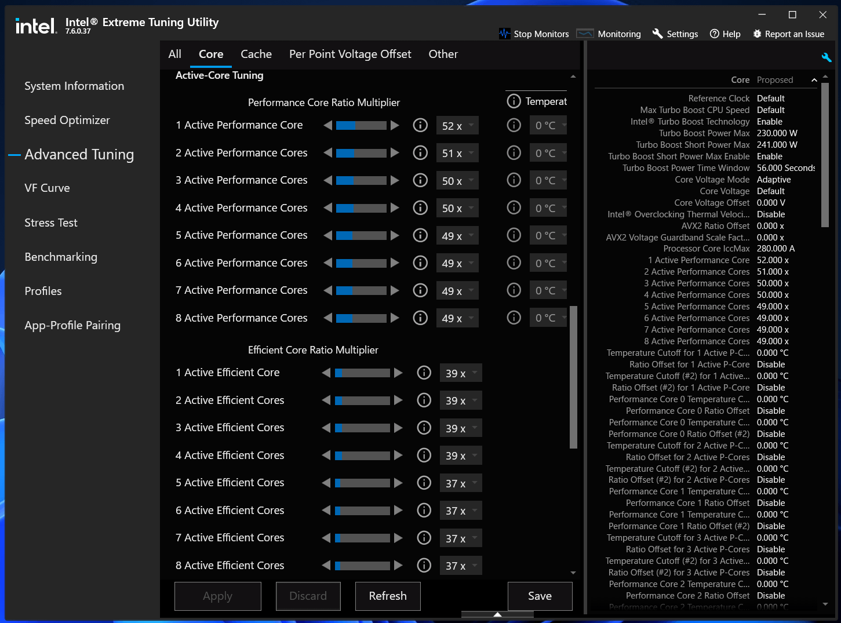Click the Settings wrench icon
Screen dimensions: 841x623
pyautogui.click(x=657, y=34)
